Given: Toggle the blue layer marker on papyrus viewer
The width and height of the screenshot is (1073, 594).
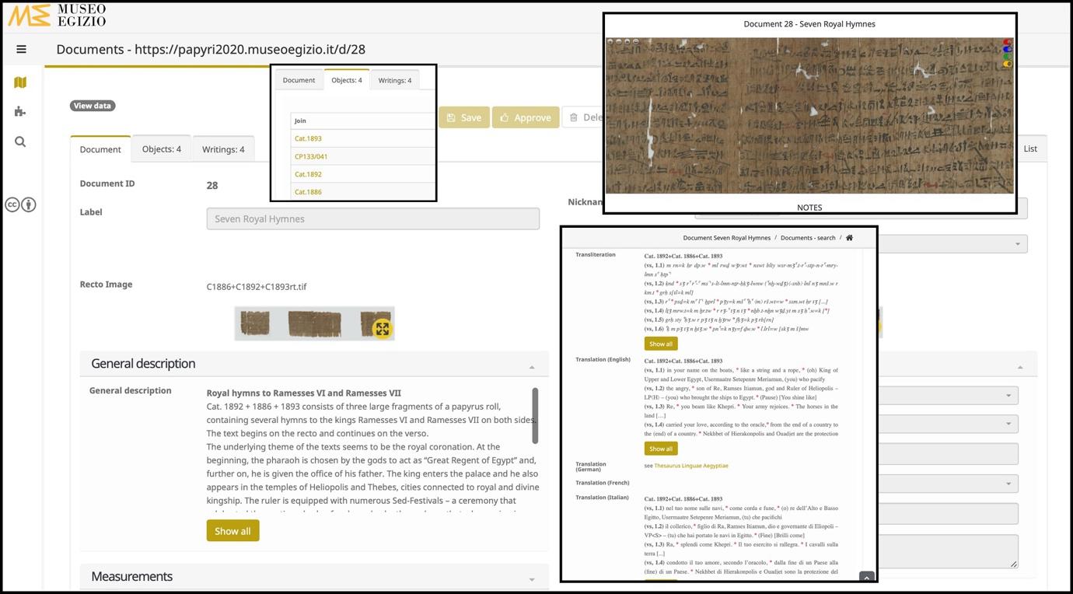Looking at the screenshot, I should pyautogui.click(x=1007, y=50).
